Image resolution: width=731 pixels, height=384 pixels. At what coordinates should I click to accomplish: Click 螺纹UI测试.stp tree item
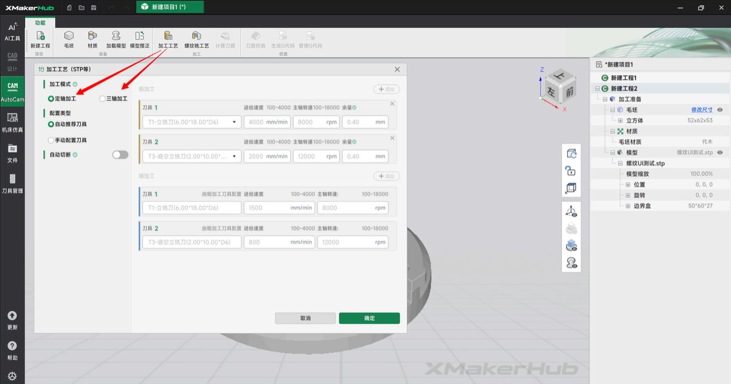(645, 163)
